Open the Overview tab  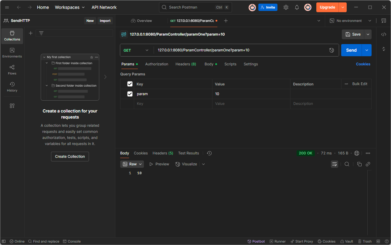141,21
